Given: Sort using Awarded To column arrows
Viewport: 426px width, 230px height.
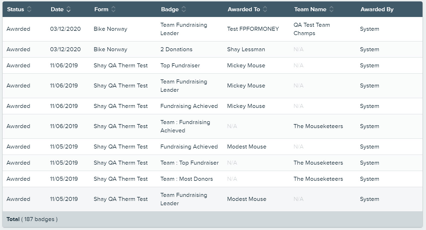Looking at the screenshot, I should point(265,9).
